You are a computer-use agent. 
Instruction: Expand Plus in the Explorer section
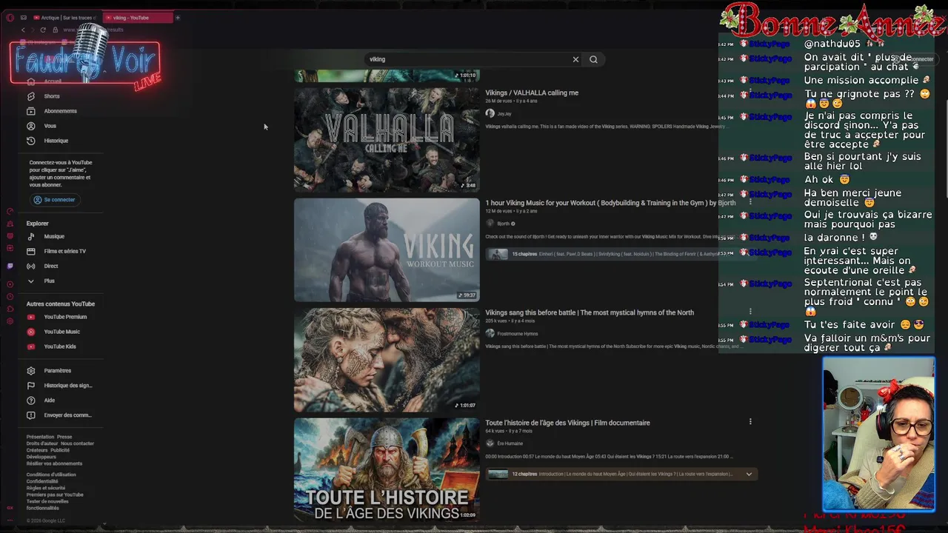tap(49, 281)
